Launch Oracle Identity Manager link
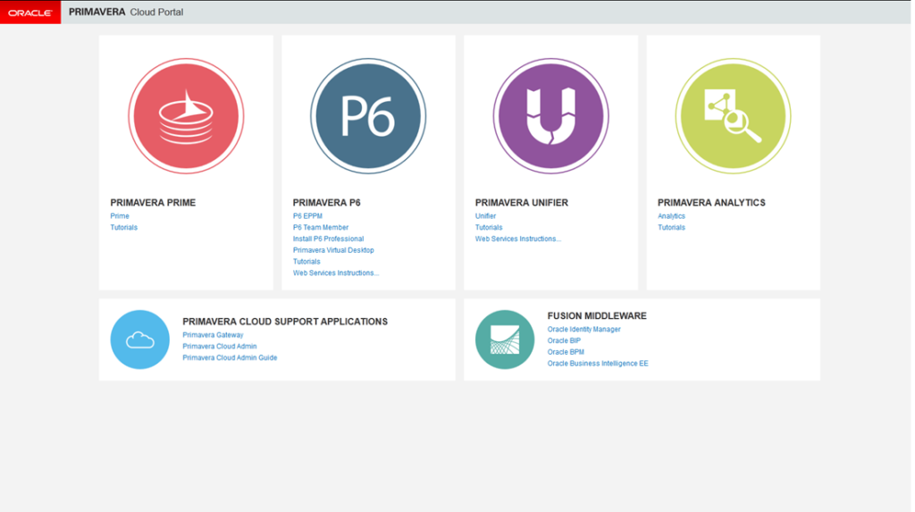This screenshot has height=512, width=915. click(583, 329)
